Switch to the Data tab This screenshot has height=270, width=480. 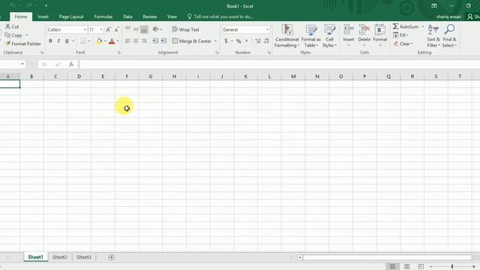click(127, 16)
